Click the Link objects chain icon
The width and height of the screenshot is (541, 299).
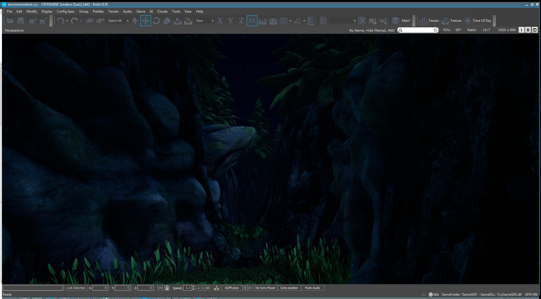pyautogui.click(x=90, y=21)
